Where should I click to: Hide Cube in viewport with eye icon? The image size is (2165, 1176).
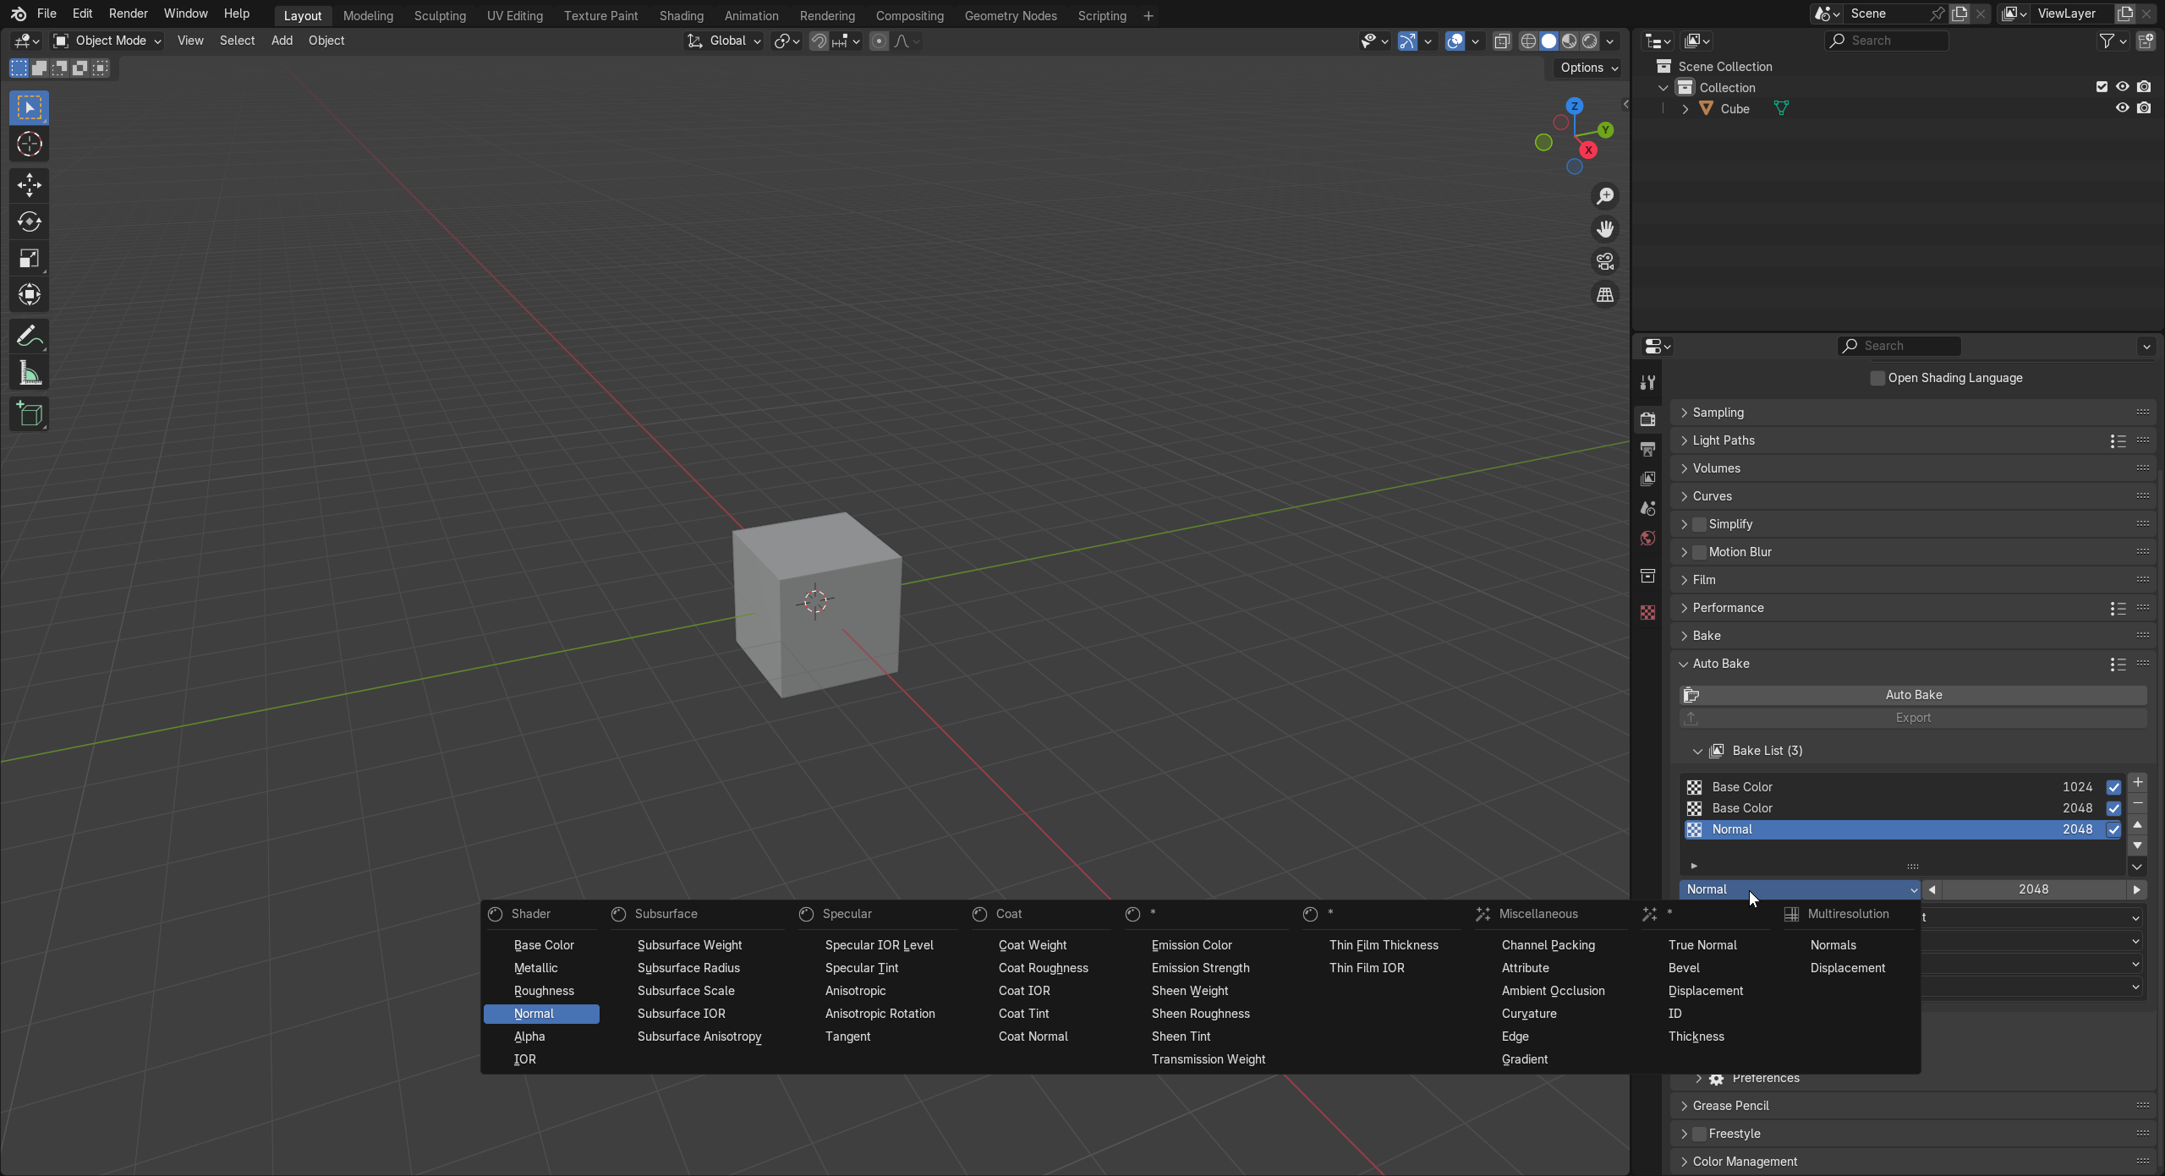coord(2122,108)
